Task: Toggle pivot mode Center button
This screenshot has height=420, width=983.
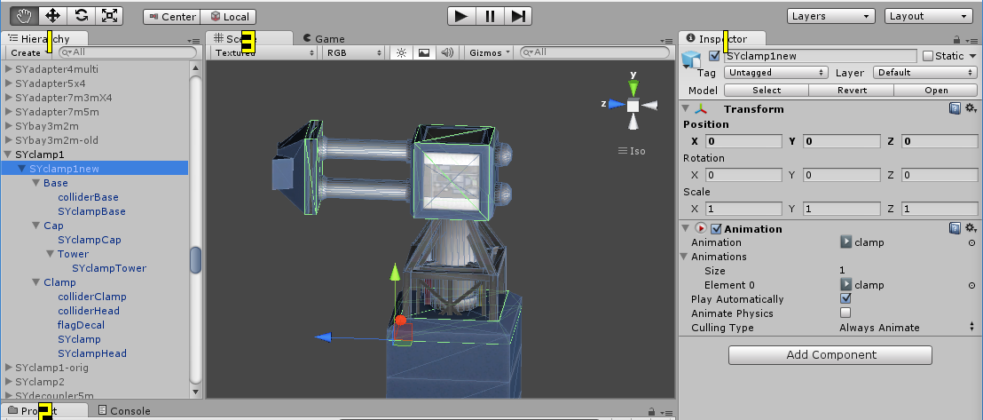Action: [x=172, y=17]
